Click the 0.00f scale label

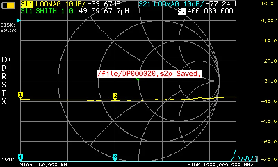click(269, 21)
